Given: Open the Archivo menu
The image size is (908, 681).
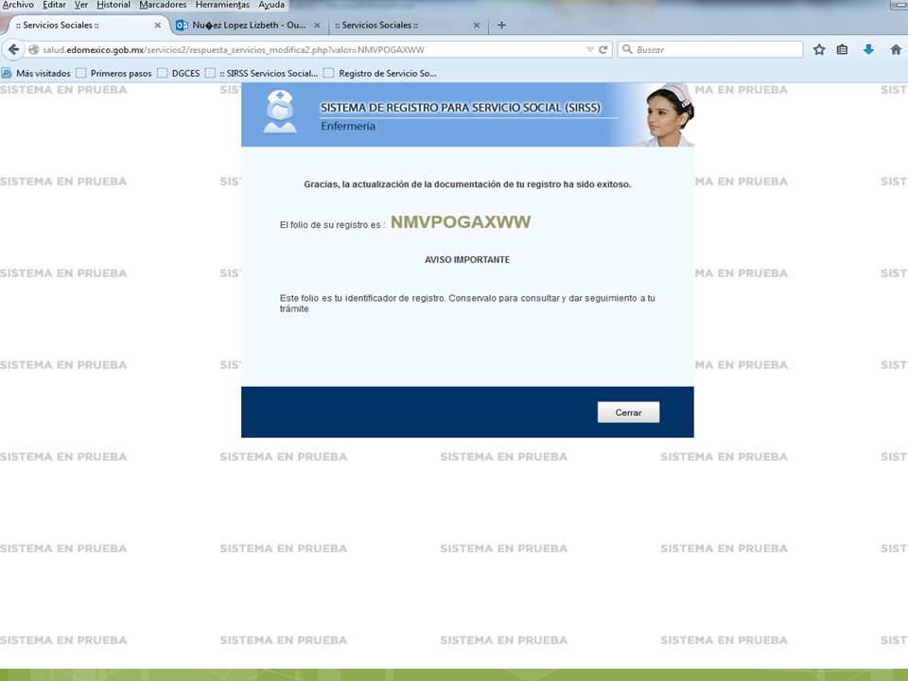Looking at the screenshot, I should coord(18,5).
